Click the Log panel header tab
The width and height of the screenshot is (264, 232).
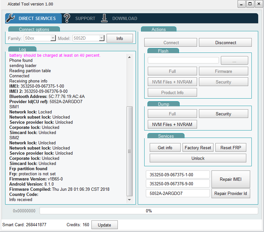click(x=23, y=49)
